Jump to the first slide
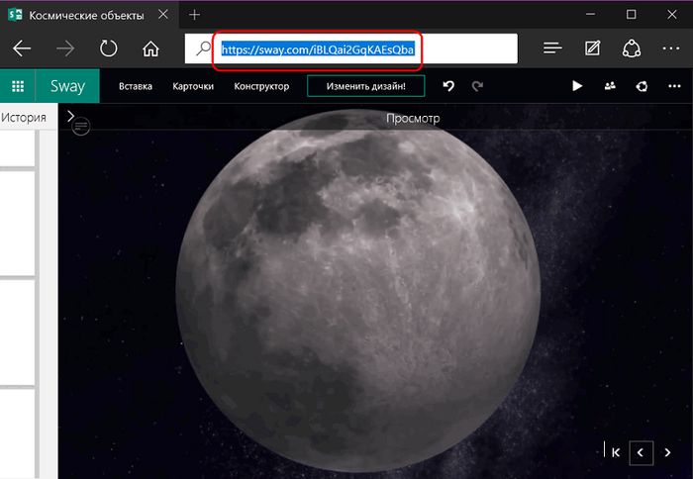Screen dimensions: 693x479 pos(616,452)
